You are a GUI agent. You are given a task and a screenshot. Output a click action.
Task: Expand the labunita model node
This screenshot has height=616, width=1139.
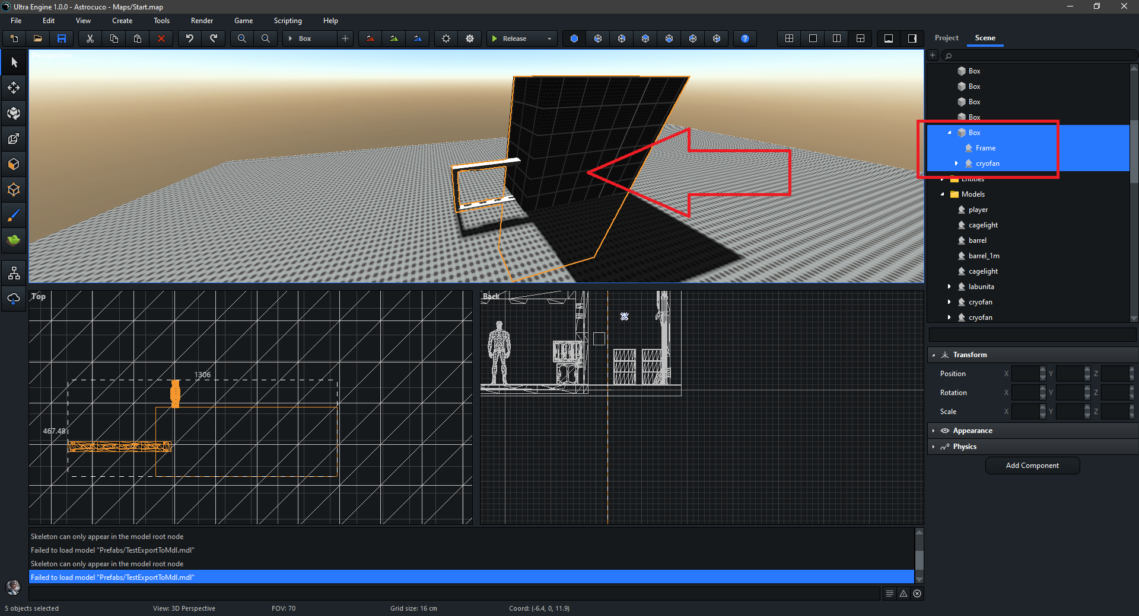click(949, 287)
